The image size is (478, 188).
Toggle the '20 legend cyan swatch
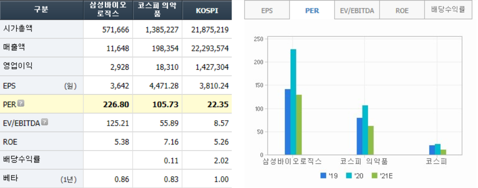point(349,176)
